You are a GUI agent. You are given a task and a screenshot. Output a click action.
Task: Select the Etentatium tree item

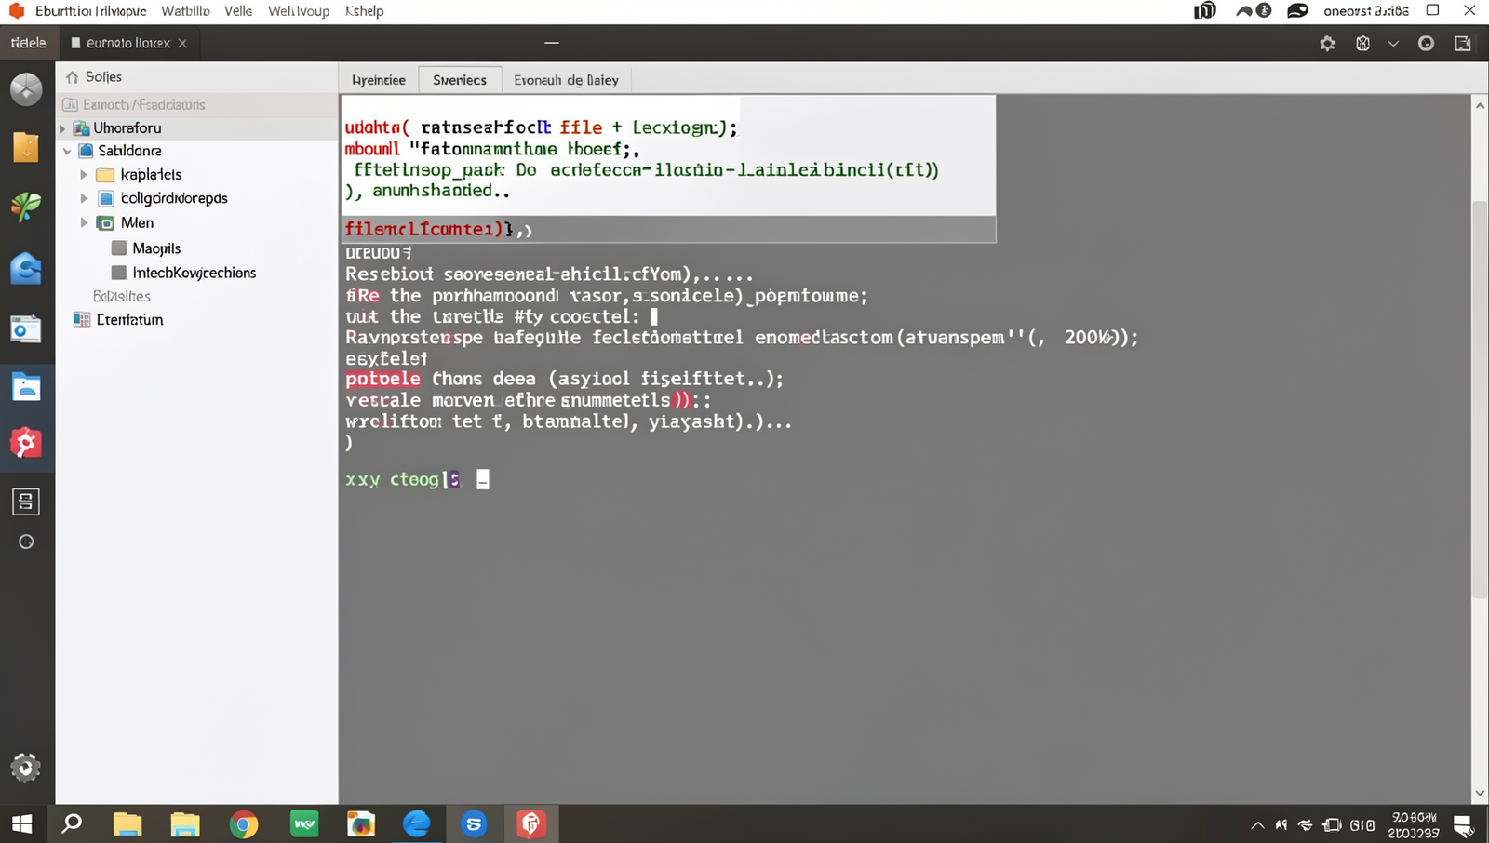pyautogui.click(x=129, y=319)
